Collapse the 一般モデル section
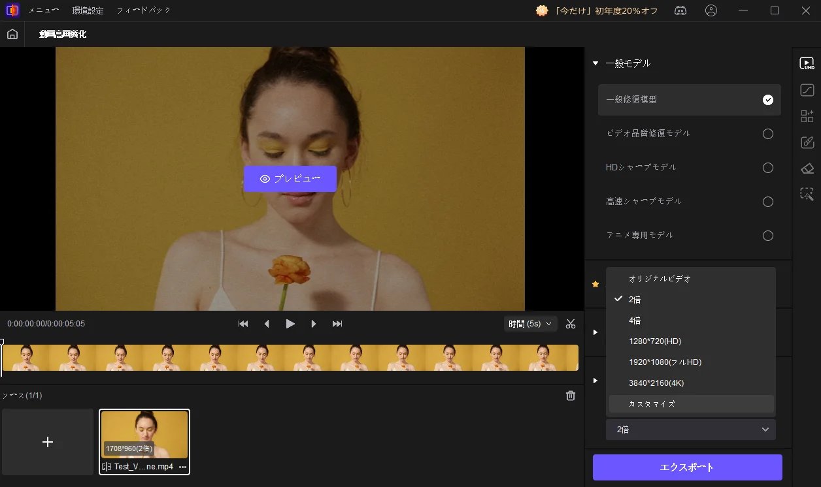821x487 pixels. (595, 63)
